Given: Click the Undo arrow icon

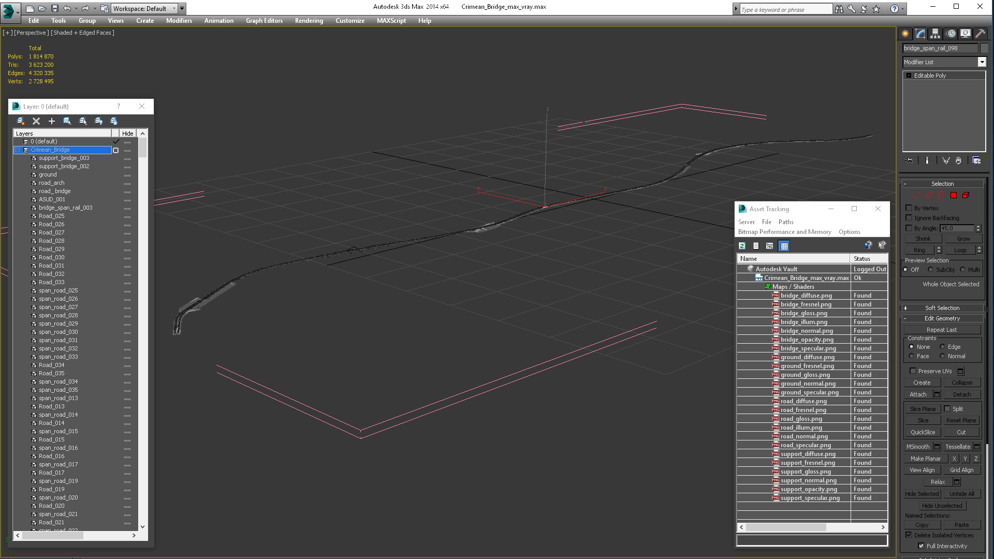Looking at the screenshot, I should (67, 9).
